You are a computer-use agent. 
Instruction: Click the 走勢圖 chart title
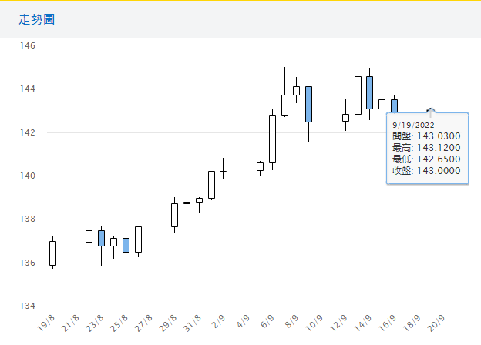coord(37,18)
